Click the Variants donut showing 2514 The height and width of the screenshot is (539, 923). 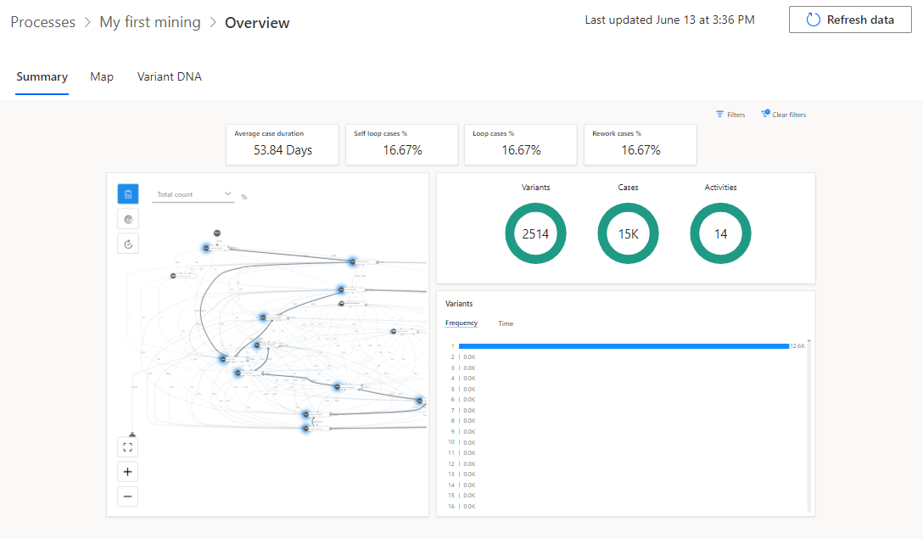pos(535,233)
